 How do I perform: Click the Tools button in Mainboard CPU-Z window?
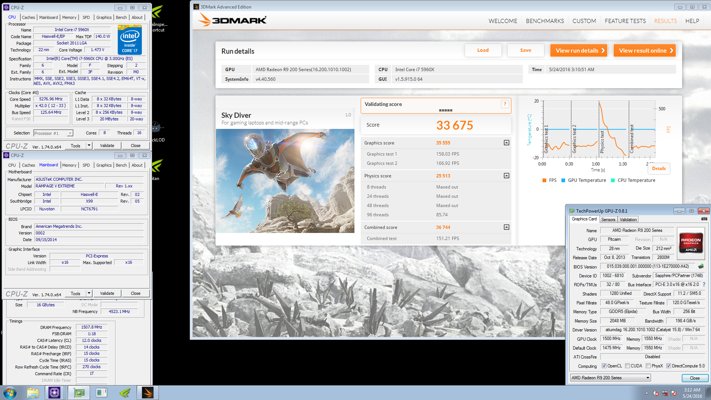[x=76, y=293]
